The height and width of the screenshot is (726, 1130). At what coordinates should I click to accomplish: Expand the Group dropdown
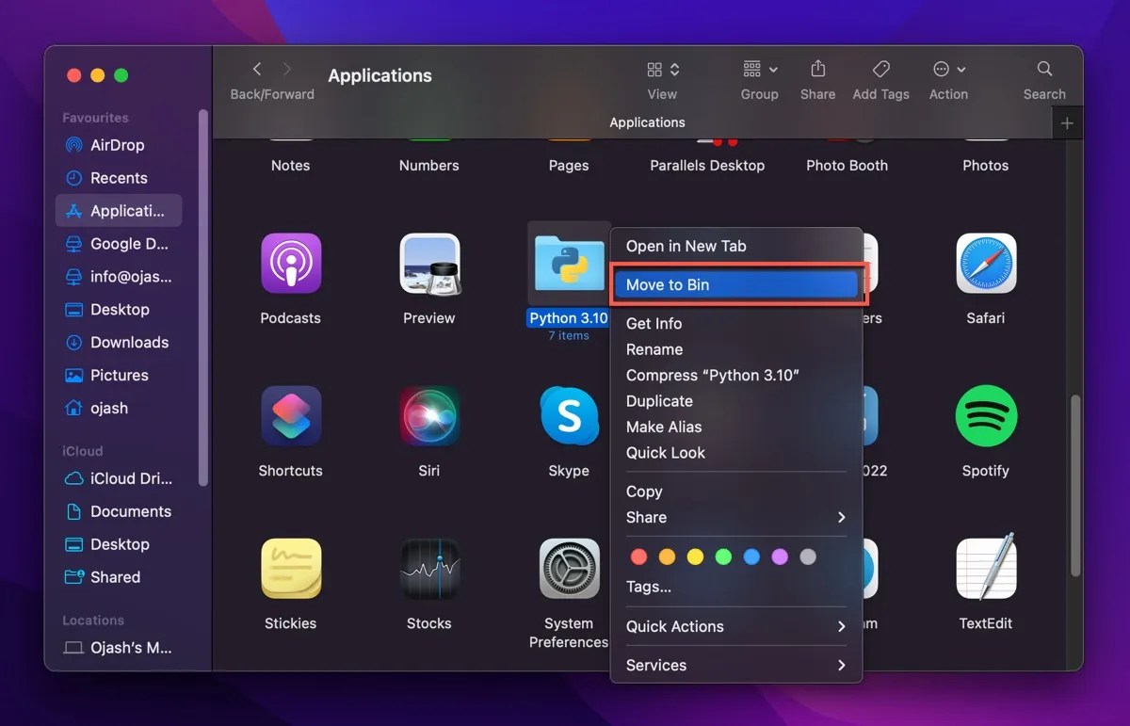(759, 71)
